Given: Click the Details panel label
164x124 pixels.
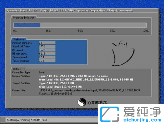Looking at the screenshot, I should (x=17, y=69).
